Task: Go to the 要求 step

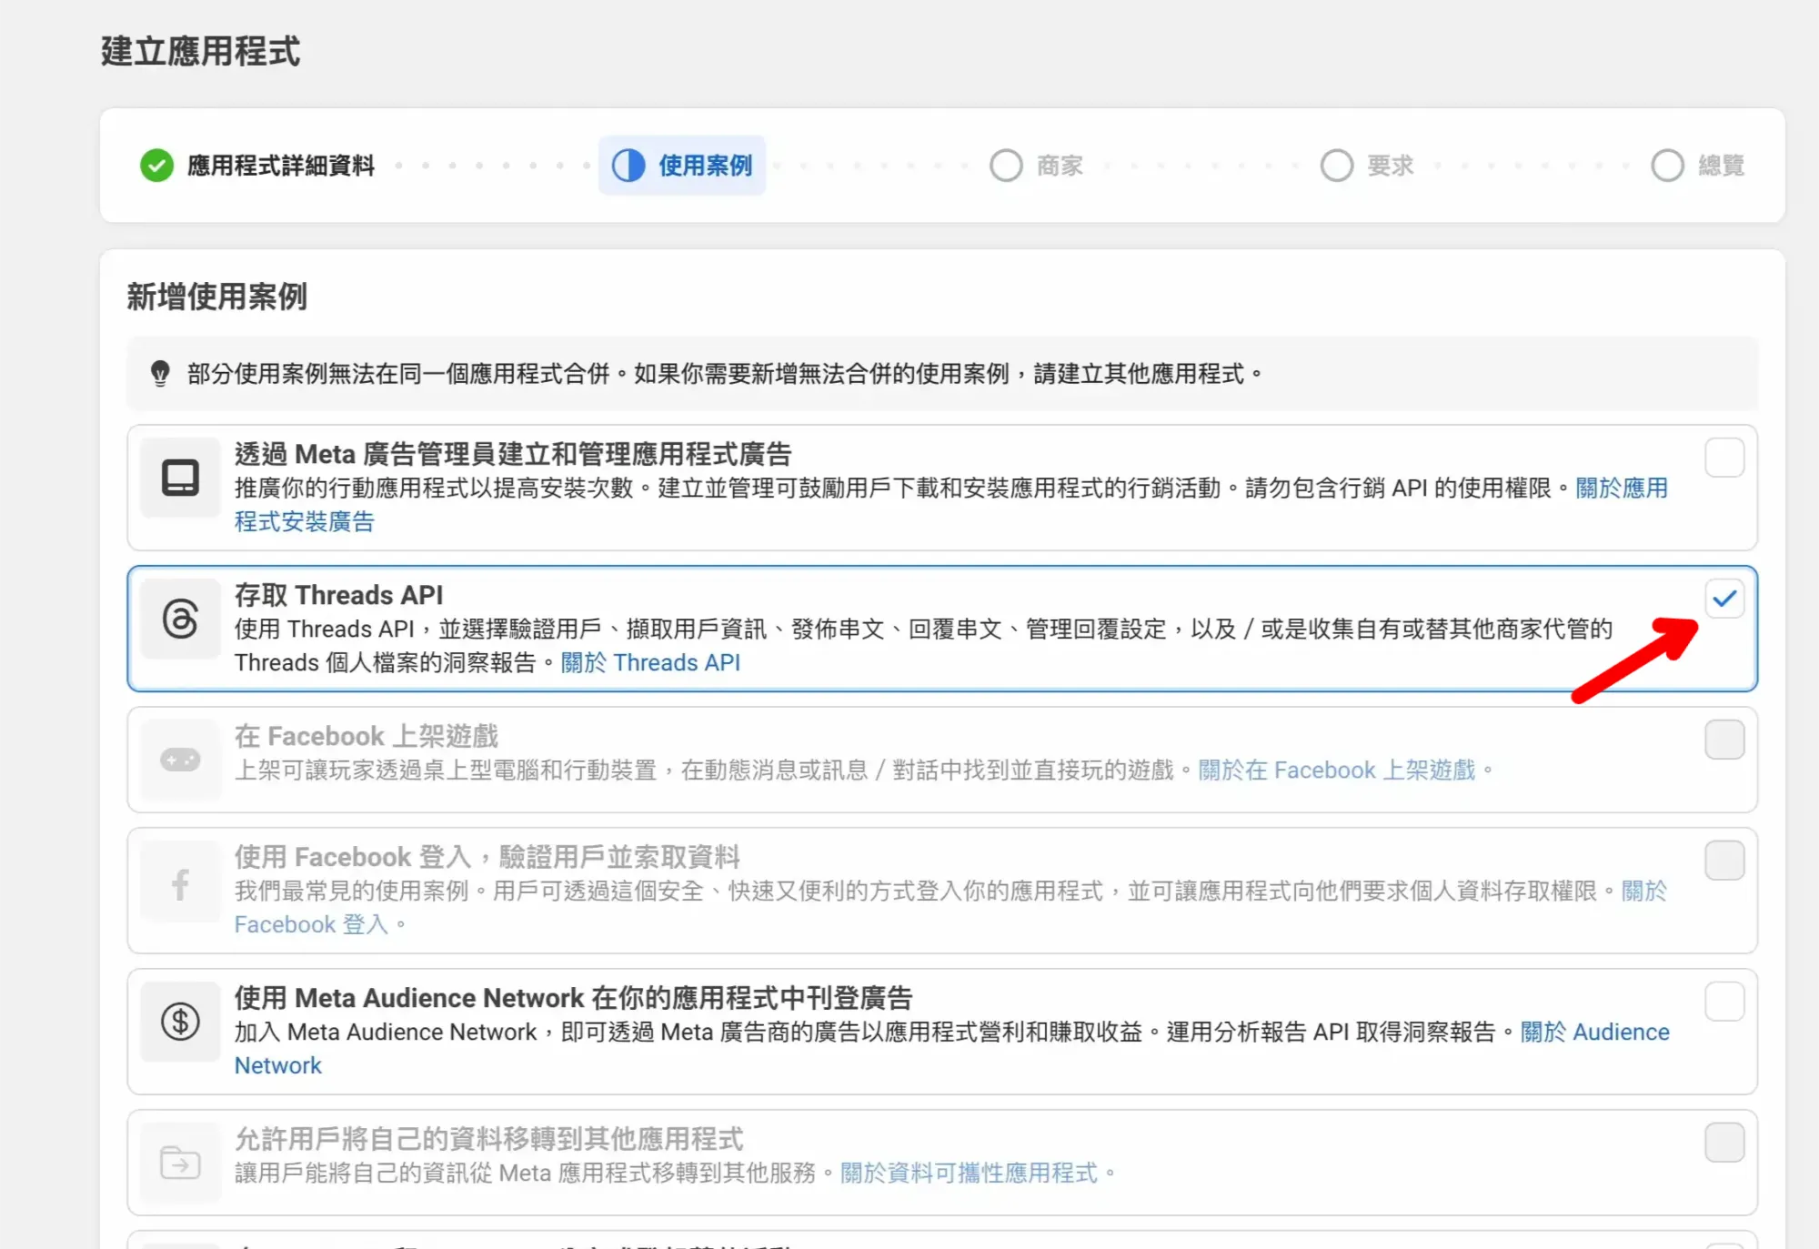Action: click(1367, 166)
